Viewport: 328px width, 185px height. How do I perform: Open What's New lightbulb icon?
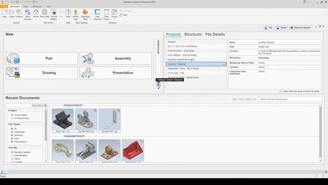pos(76,12)
